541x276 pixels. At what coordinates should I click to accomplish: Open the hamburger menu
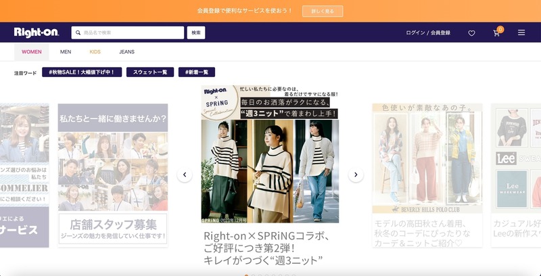point(521,32)
